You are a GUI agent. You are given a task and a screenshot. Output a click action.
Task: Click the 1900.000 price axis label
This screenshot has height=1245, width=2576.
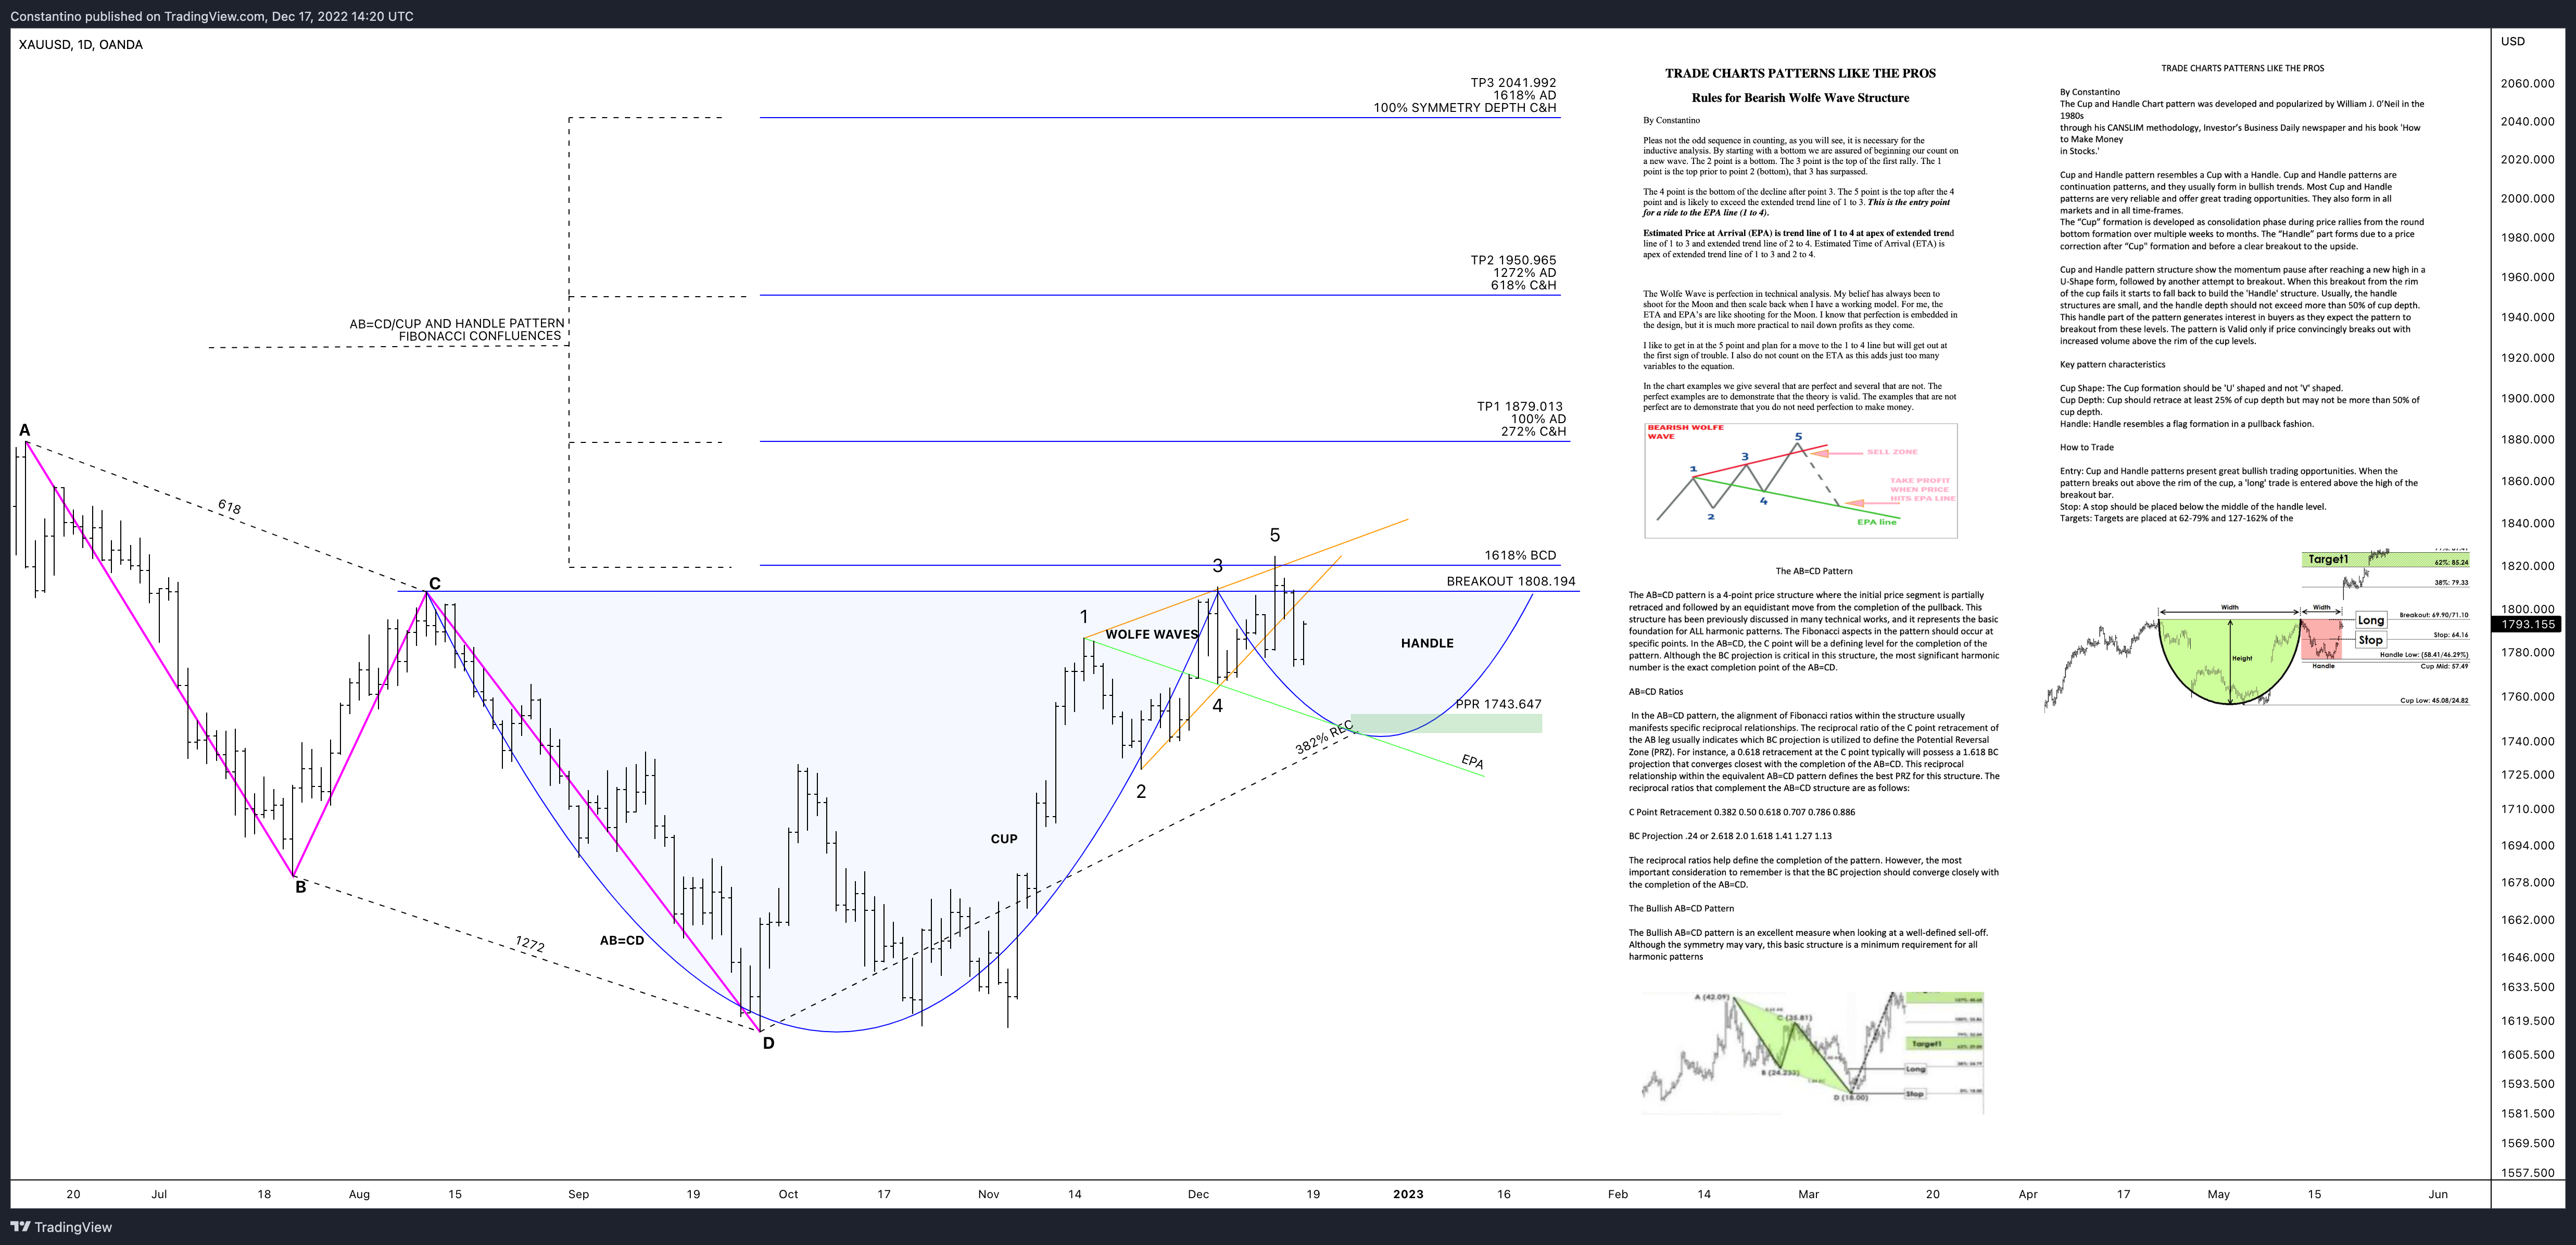pyautogui.click(x=2528, y=398)
